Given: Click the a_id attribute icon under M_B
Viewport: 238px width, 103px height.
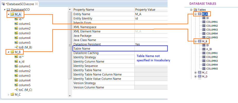Looking at the screenshot, I should point(16,61).
